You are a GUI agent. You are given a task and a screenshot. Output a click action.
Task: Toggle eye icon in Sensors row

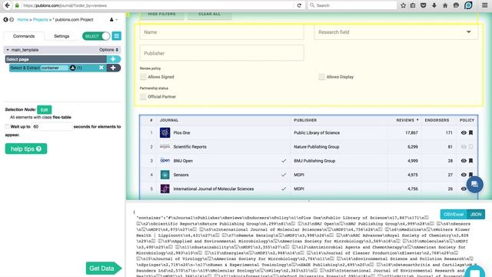click(x=464, y=175)
